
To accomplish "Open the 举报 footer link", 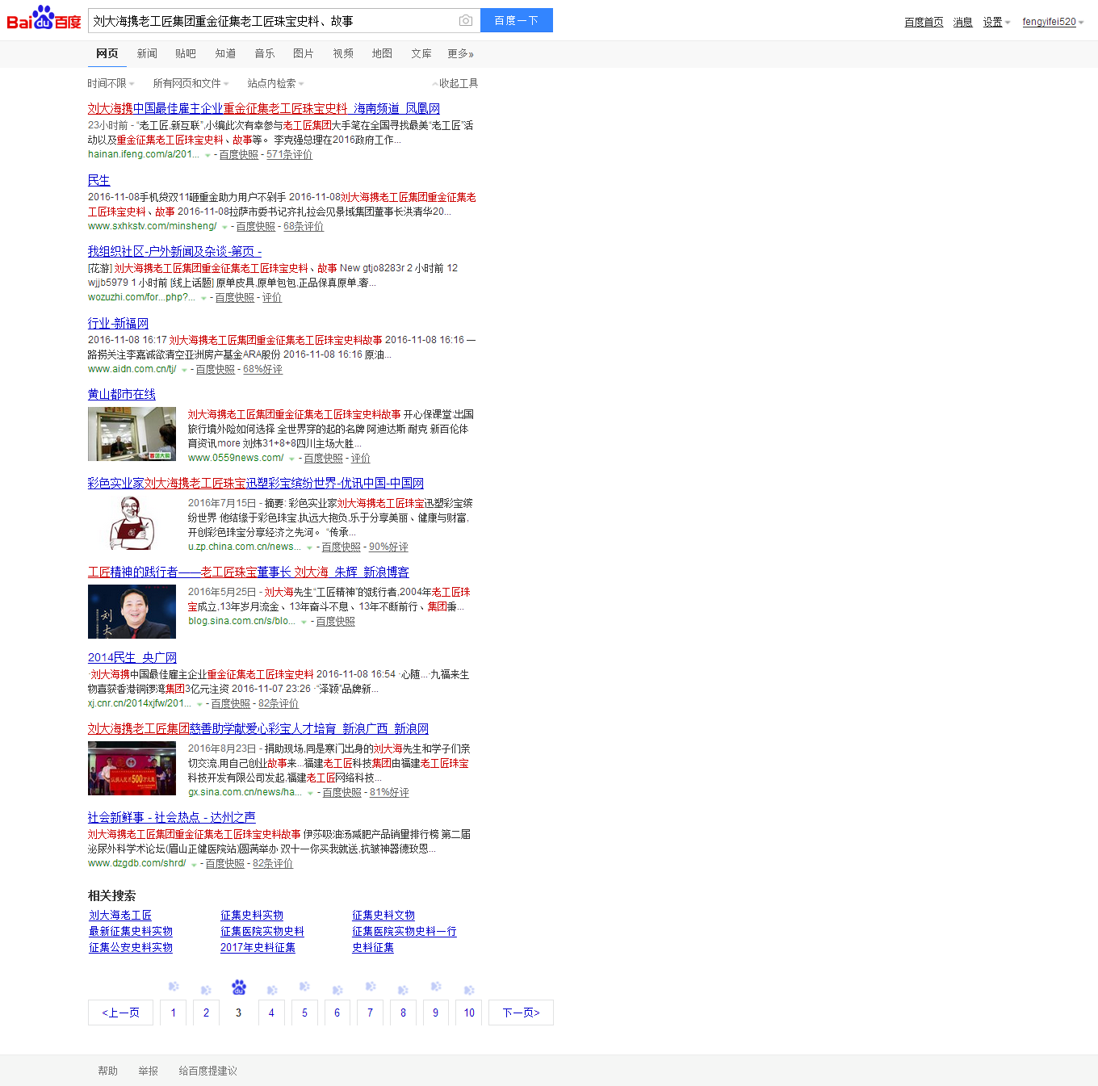I will (x=148, y=1071).
